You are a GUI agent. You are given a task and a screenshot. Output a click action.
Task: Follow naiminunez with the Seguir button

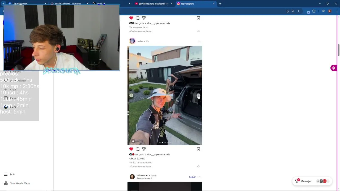pos(192,177)
